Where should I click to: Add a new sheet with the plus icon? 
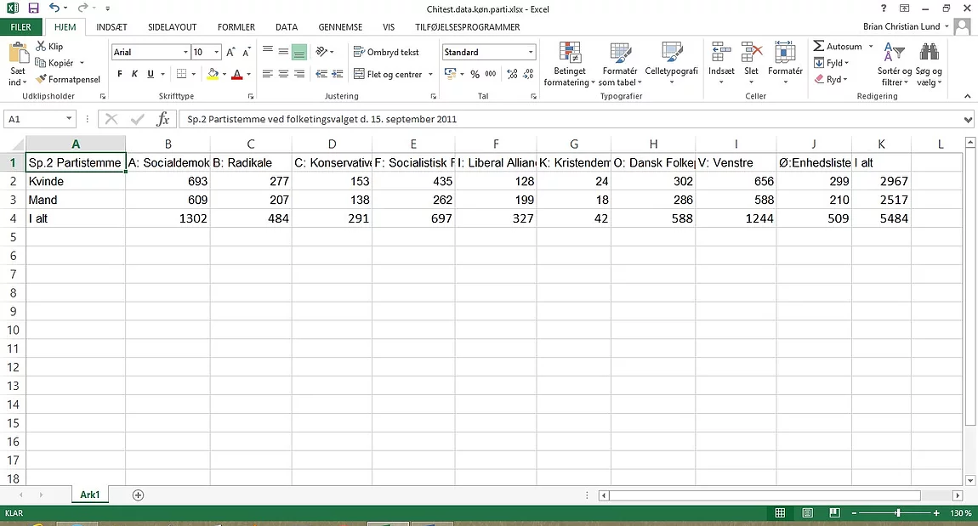(x=138, y=495)
